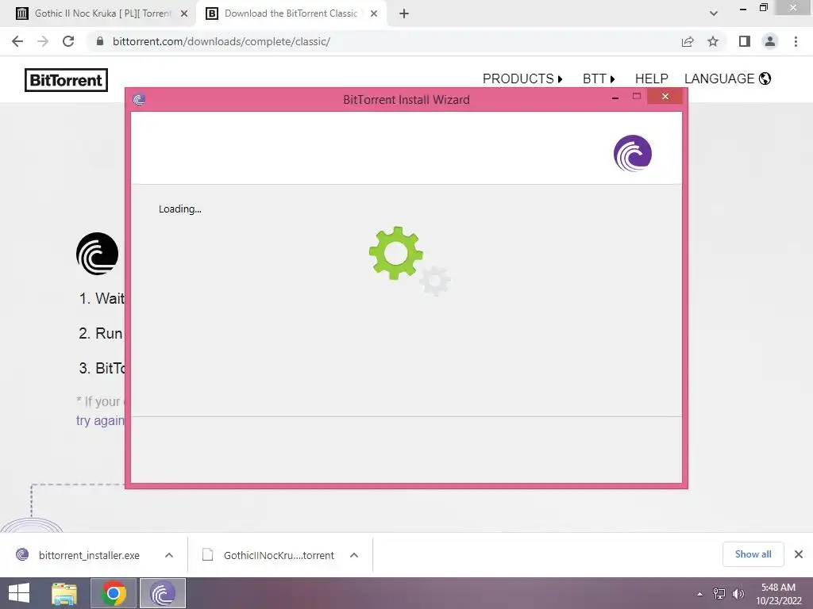Click the globe icon beside LANGUAGE
813x609 pixels.
coord(765,79)
